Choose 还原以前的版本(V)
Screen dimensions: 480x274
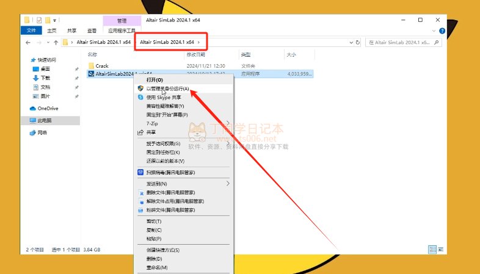point(184,161)
